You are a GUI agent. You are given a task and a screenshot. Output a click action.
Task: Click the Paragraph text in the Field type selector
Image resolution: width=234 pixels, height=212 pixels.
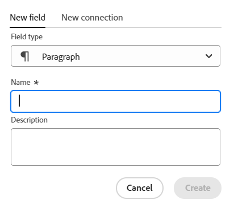click(61, 57)
